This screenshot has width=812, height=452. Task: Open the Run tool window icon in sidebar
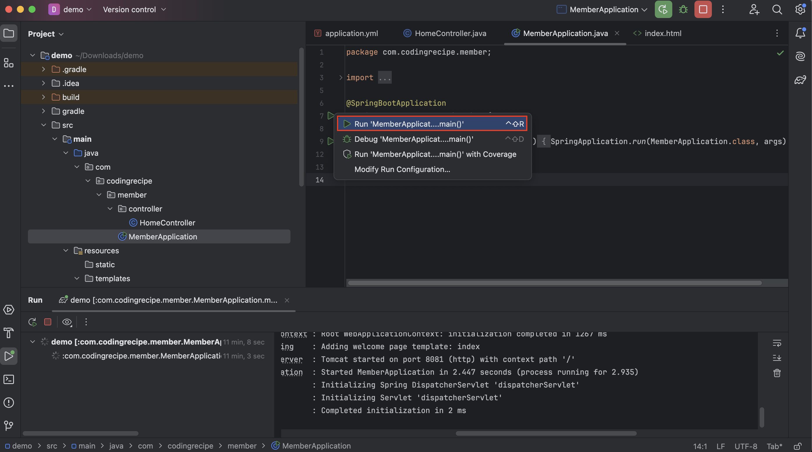pos(9,356)
